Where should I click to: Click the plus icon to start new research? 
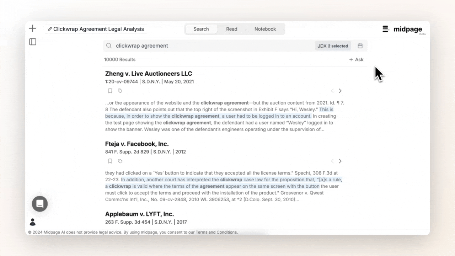click(x=32, y=28)
